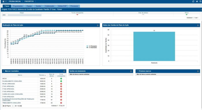The width and height of the screenshot is (202, 110).
Task: Go to home via house icon
Action: (x=197, y=1)
